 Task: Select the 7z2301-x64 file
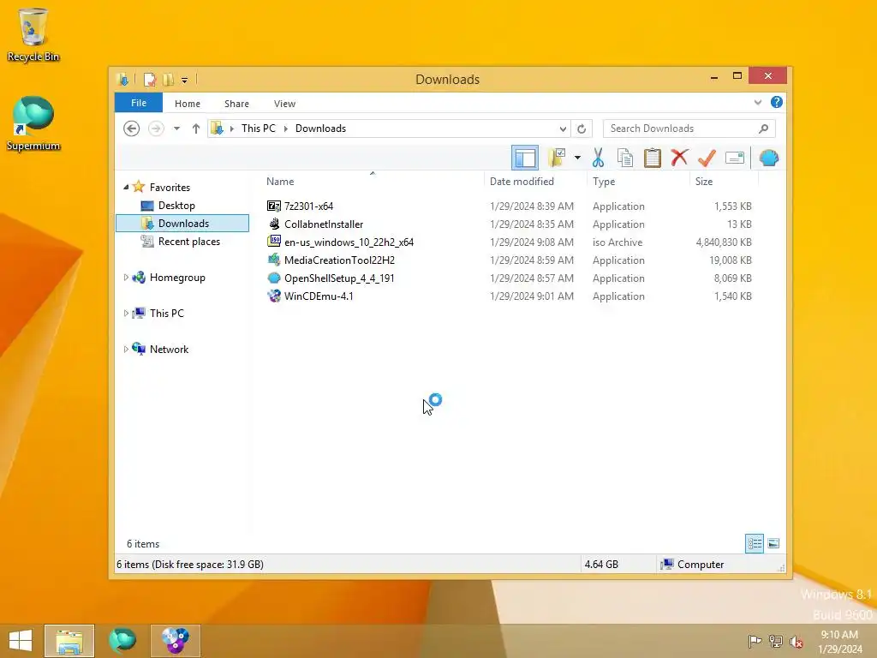(308, 206)
